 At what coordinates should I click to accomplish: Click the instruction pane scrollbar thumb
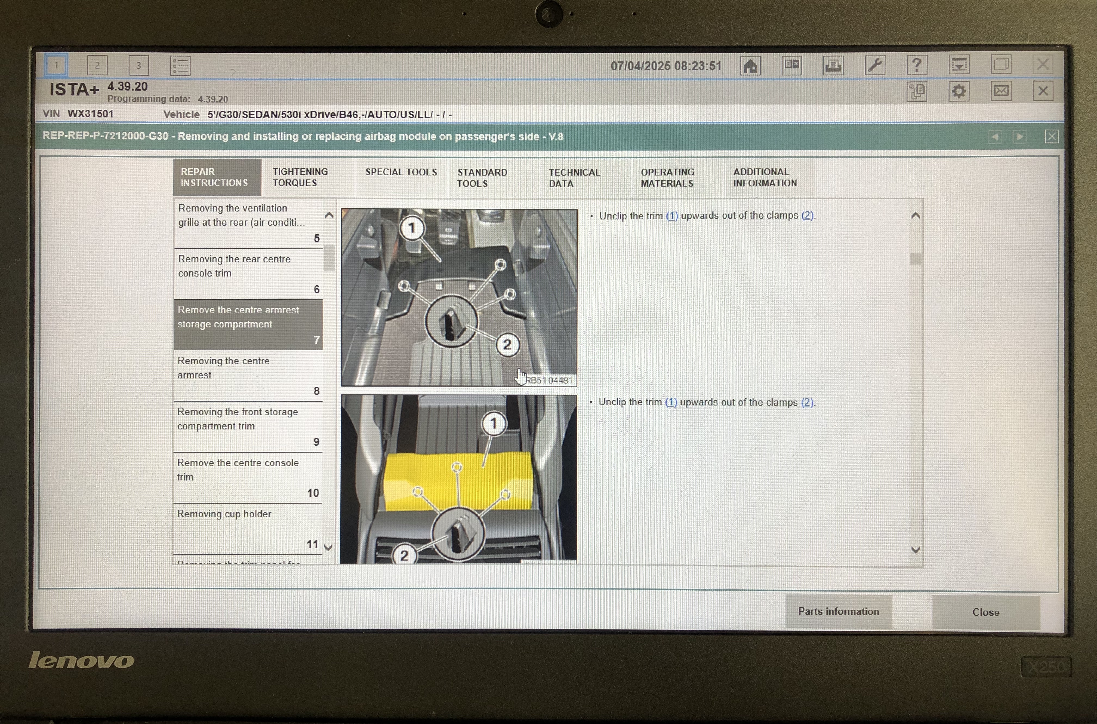[916, 259]
